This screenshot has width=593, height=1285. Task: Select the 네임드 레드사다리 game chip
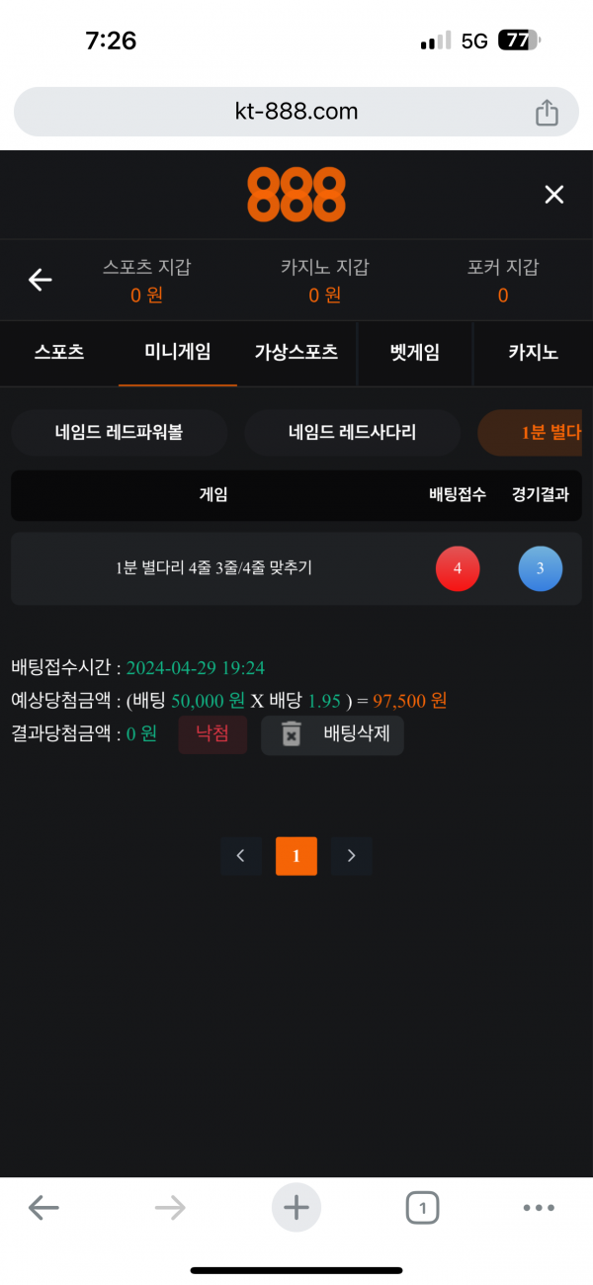353,432
